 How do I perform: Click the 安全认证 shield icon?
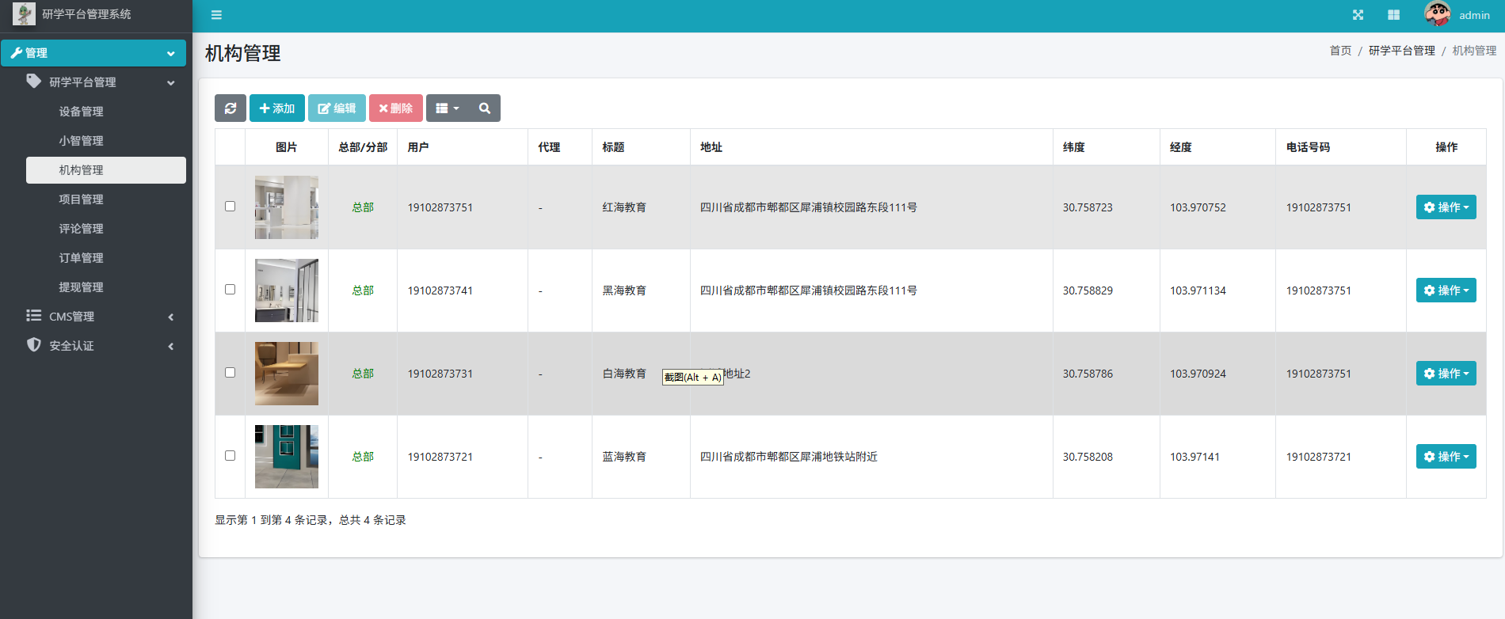(x=34, y=345)
